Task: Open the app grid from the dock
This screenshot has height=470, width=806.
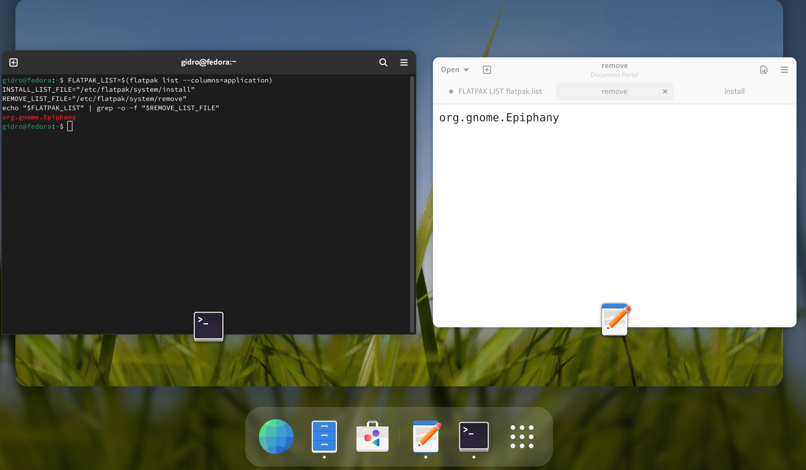Action: click(522, 436)
